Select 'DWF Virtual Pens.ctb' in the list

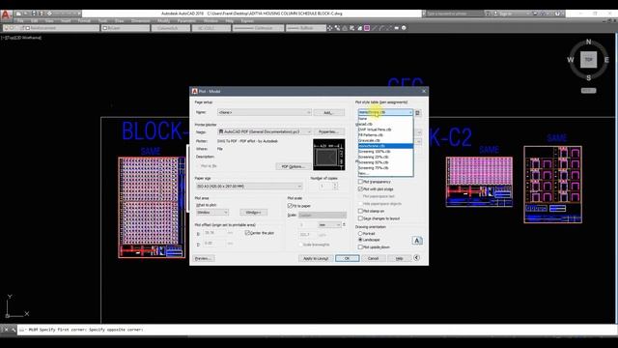pyautogui.click(x=385, y=130)
